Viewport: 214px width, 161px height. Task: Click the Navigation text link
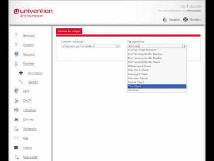coord(174,19)
